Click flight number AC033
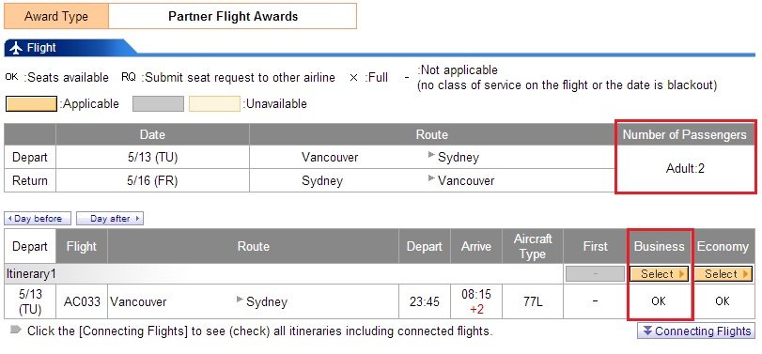The height and width of the screenshot is (354, 762). click(x=82, y=301)
